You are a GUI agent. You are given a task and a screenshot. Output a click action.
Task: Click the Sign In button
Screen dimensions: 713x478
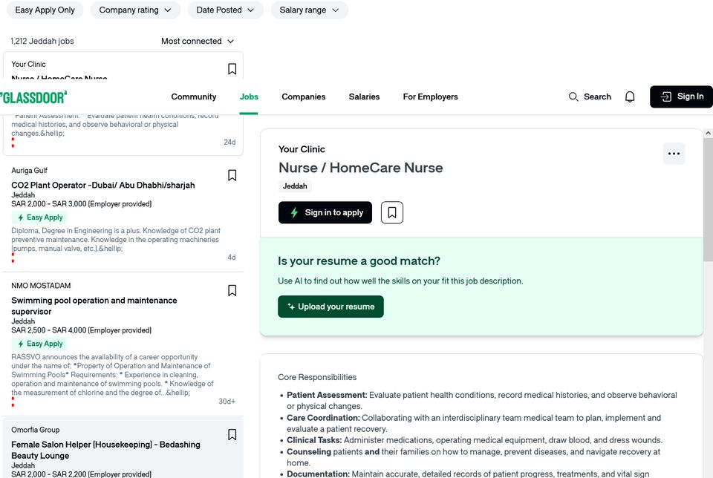681,96
